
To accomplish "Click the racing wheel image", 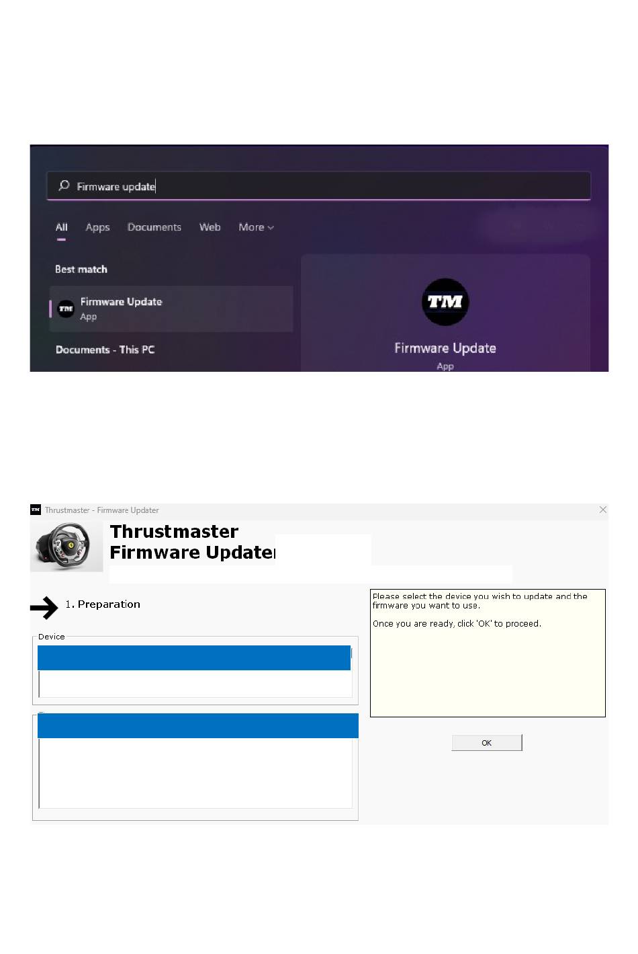I will point(66,547).
